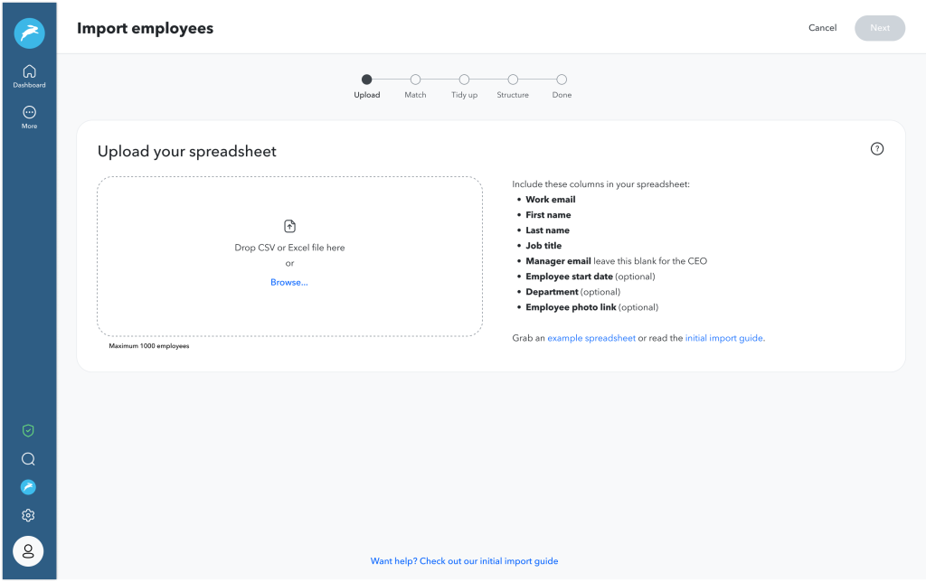The width and height of the screenshot is (926, 582).
Task: Click the disabled Next button
Action: 879,28
